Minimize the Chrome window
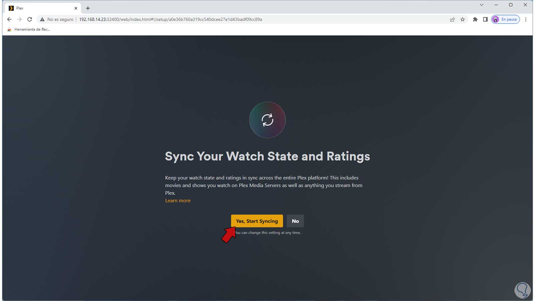 point(496,5)
